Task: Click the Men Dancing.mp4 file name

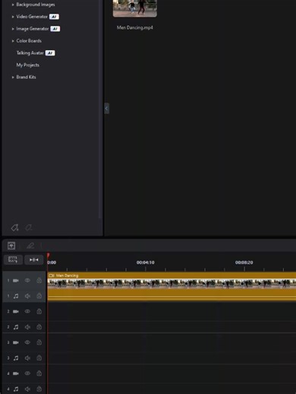Action: tap(135, 27)
